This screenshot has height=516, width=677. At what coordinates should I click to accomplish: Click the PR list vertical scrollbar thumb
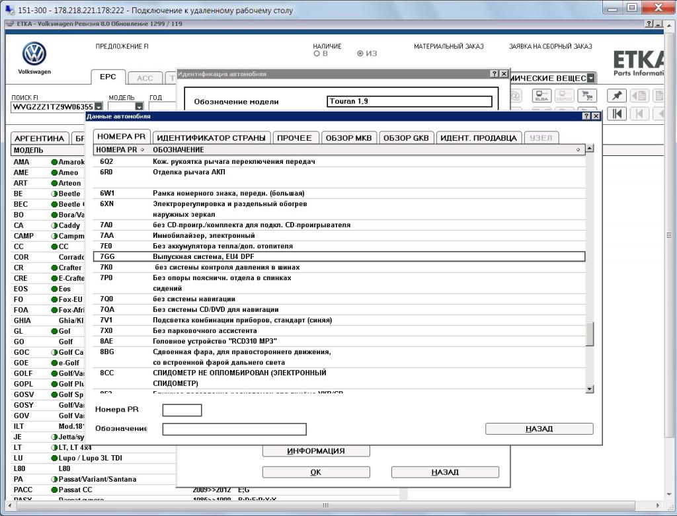point(589,334)
